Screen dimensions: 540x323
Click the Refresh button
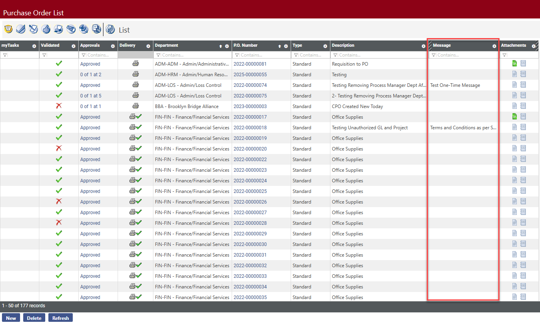coord(60,318)
